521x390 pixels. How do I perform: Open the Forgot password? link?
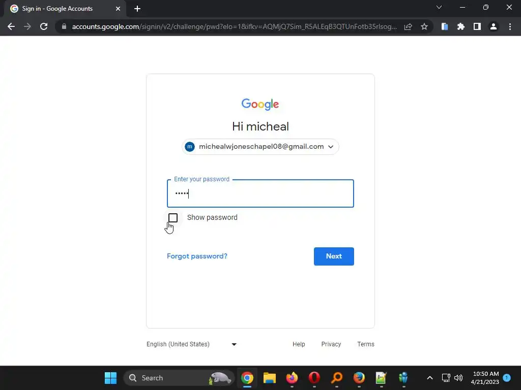pos(197,256)
